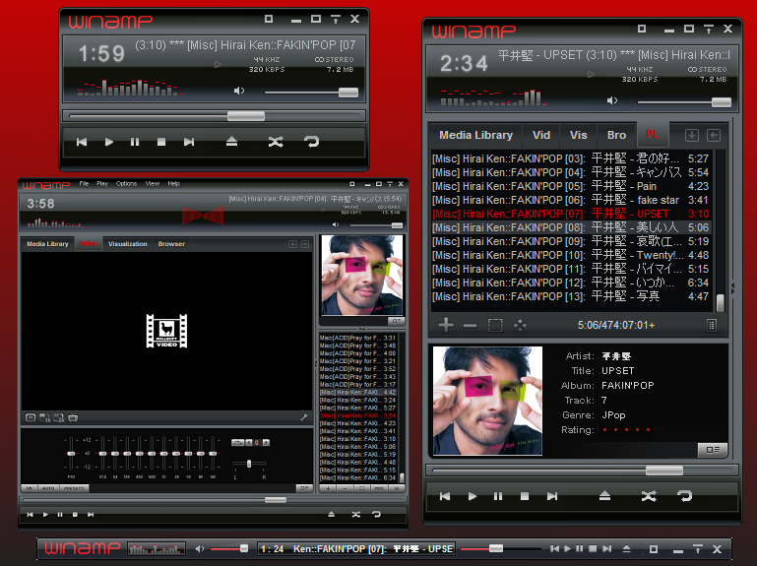
Task: Toggle file info panel button under rating
Action: [713, 450]
